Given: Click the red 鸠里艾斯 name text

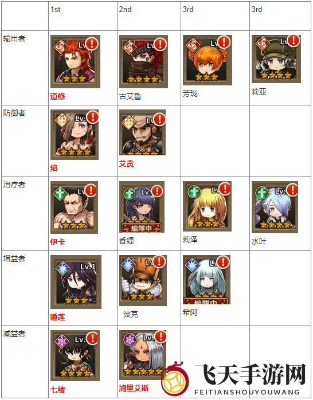Looking at the screenshot, I should tap(134, 388).
